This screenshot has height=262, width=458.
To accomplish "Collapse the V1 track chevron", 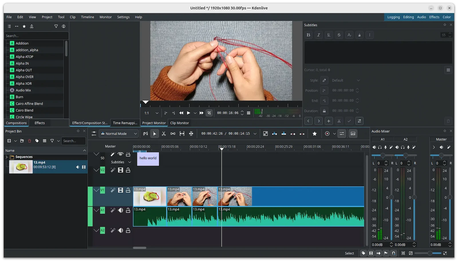I will click(x=96, y=190).
